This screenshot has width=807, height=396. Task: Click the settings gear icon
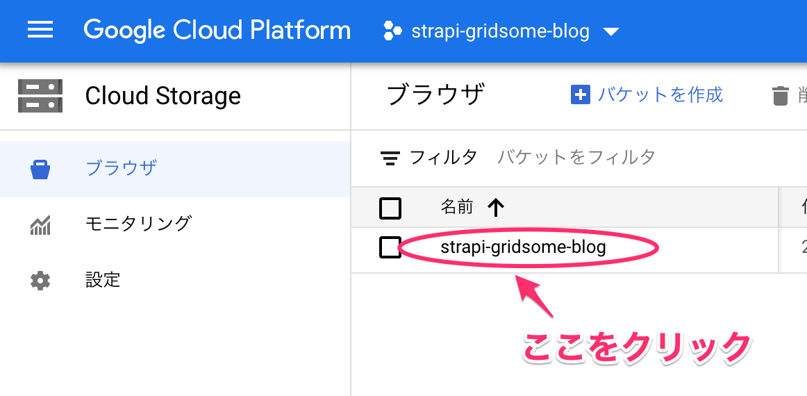point(40,281)
